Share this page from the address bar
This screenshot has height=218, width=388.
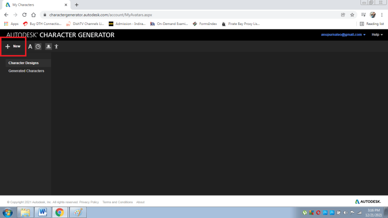click(343, 15)
